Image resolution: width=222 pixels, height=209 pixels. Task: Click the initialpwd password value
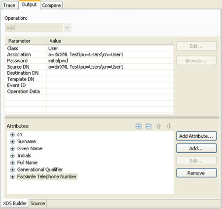click(x=58, y=61)
